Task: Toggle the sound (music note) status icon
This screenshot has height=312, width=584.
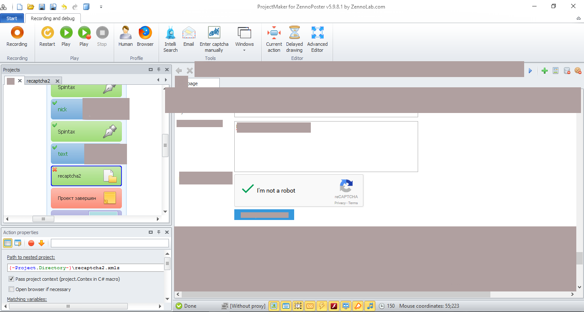Action: coord(370,306)
